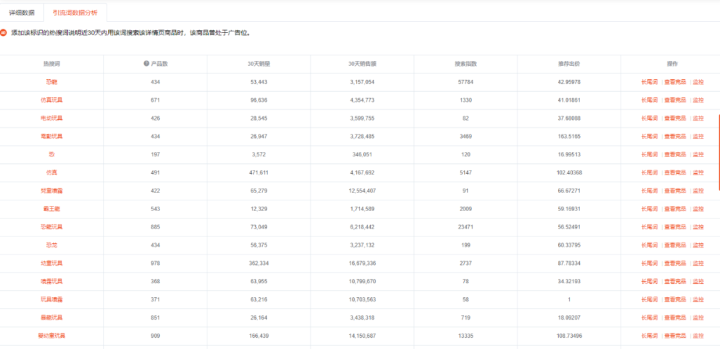Click the orange AD badge icon
Screen dimensions: 720x349
click(x=3, y=33)
